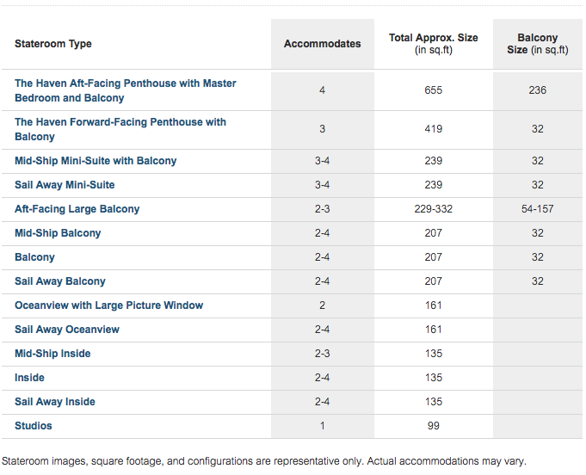Click the Studios stateroom link
Viewport: 586px width, 475px height.
pos(33,426)
